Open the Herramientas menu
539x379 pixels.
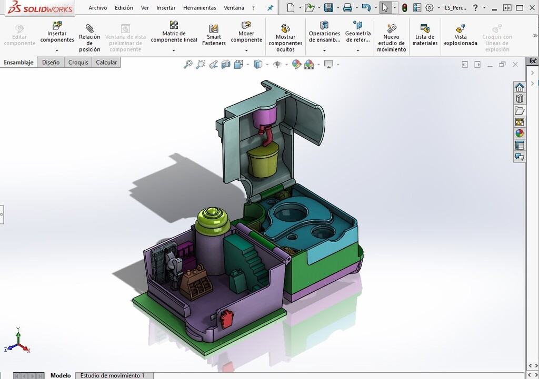click(x=199, y=8)
